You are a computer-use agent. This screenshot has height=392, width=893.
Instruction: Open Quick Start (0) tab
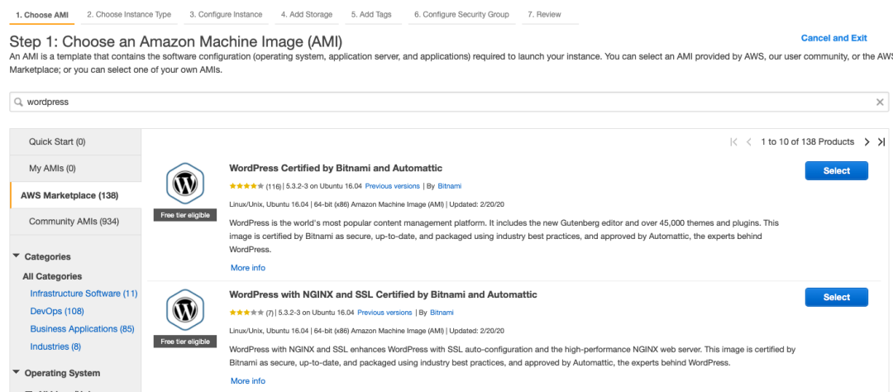(76, 142)
